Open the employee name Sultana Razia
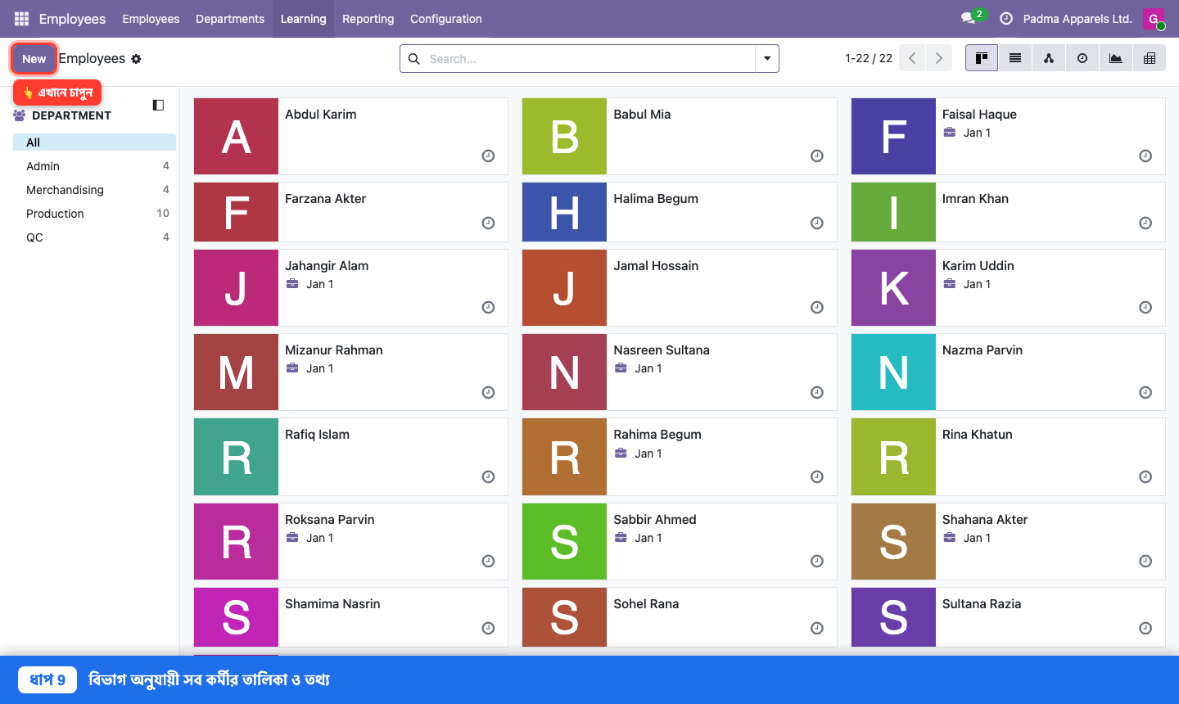 (982, 604)
